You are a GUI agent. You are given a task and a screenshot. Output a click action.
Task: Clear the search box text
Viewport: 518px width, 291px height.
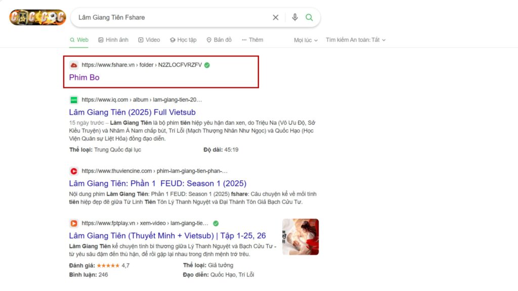tap(276, 18)
